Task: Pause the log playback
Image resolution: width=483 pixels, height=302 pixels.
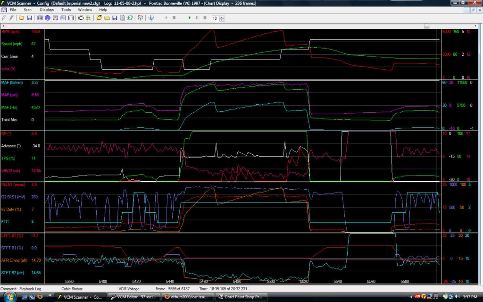Action: point(197,18)
